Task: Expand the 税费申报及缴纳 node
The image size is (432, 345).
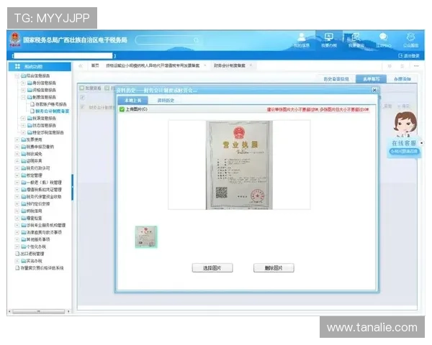Action: pyautogui.click(x=17, y=147)
